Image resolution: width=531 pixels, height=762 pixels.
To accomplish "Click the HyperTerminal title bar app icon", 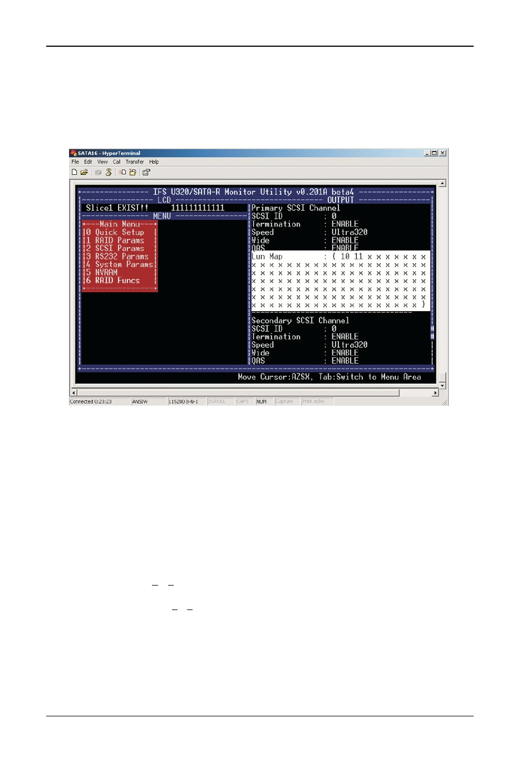I will point(73,153).
